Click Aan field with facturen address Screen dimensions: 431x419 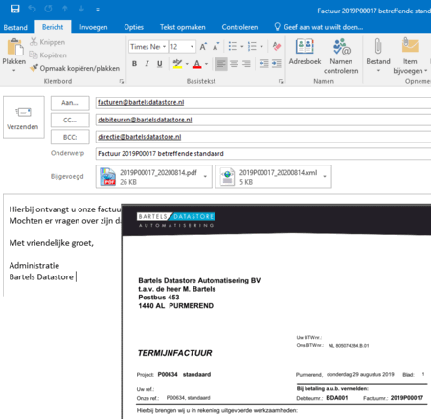(263, 102)
